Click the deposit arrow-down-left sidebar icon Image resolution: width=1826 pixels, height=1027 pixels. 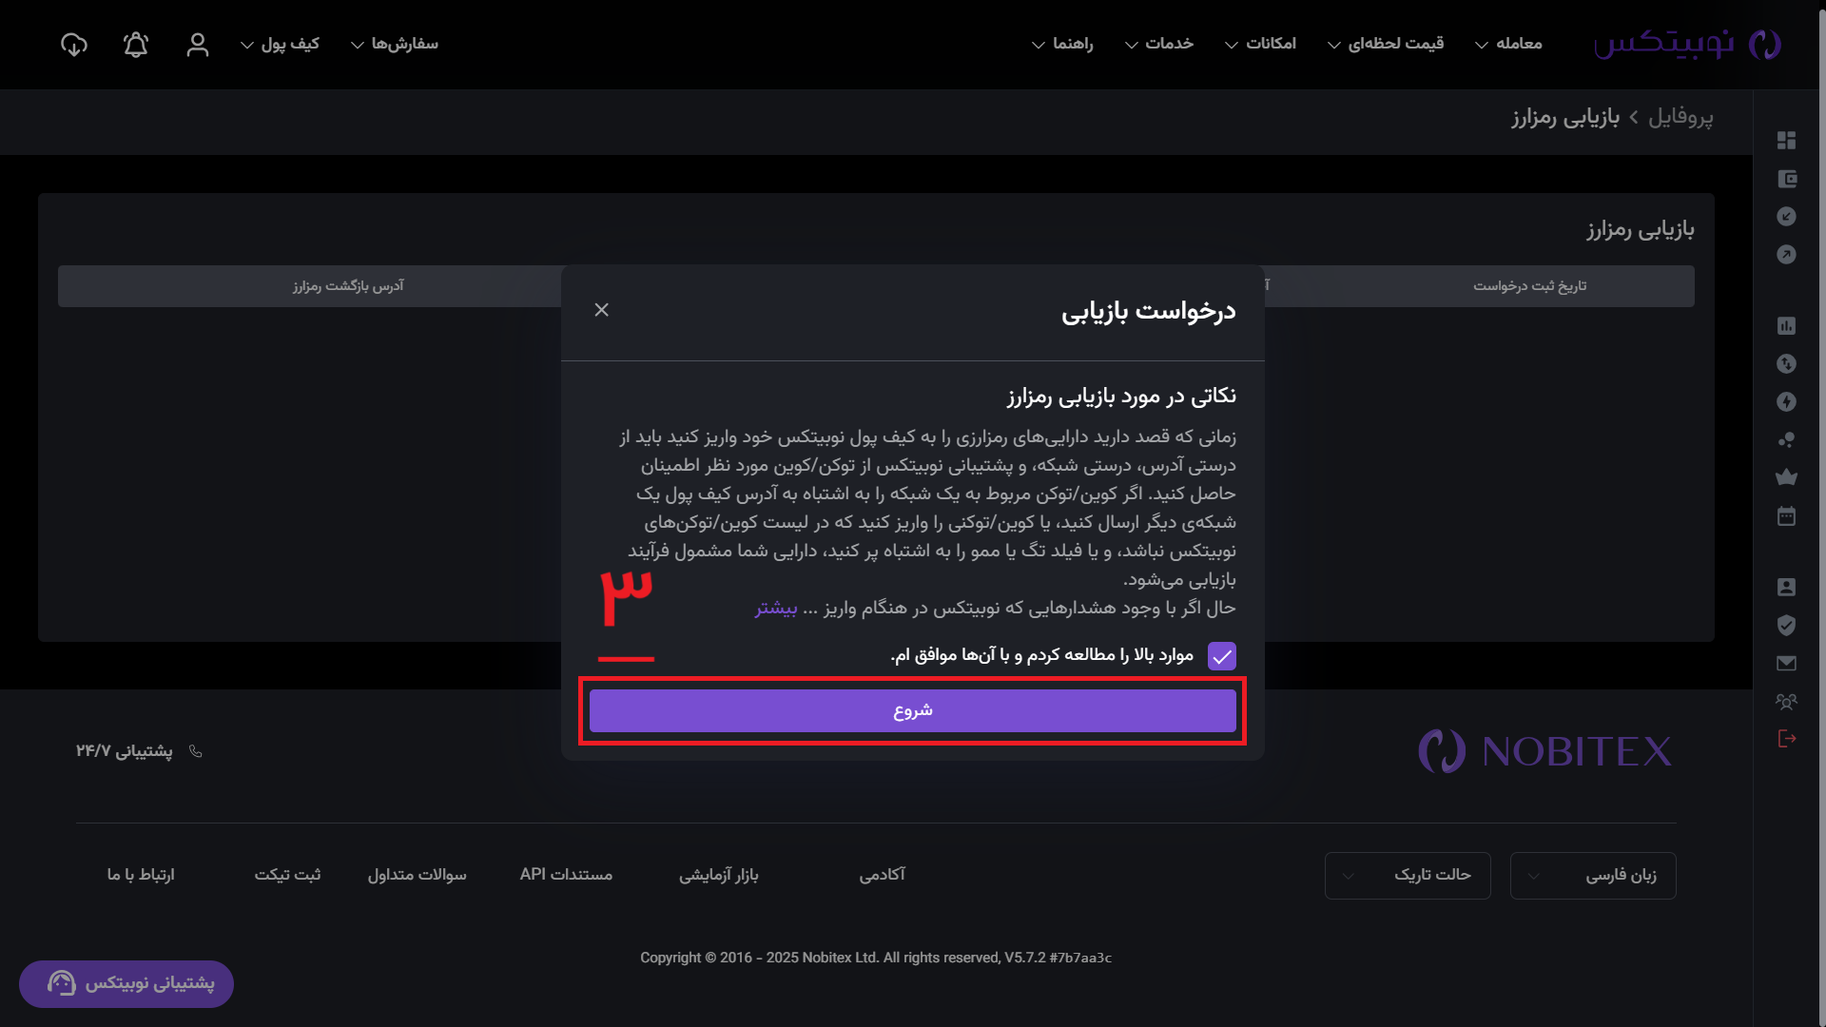[1786, 217]
